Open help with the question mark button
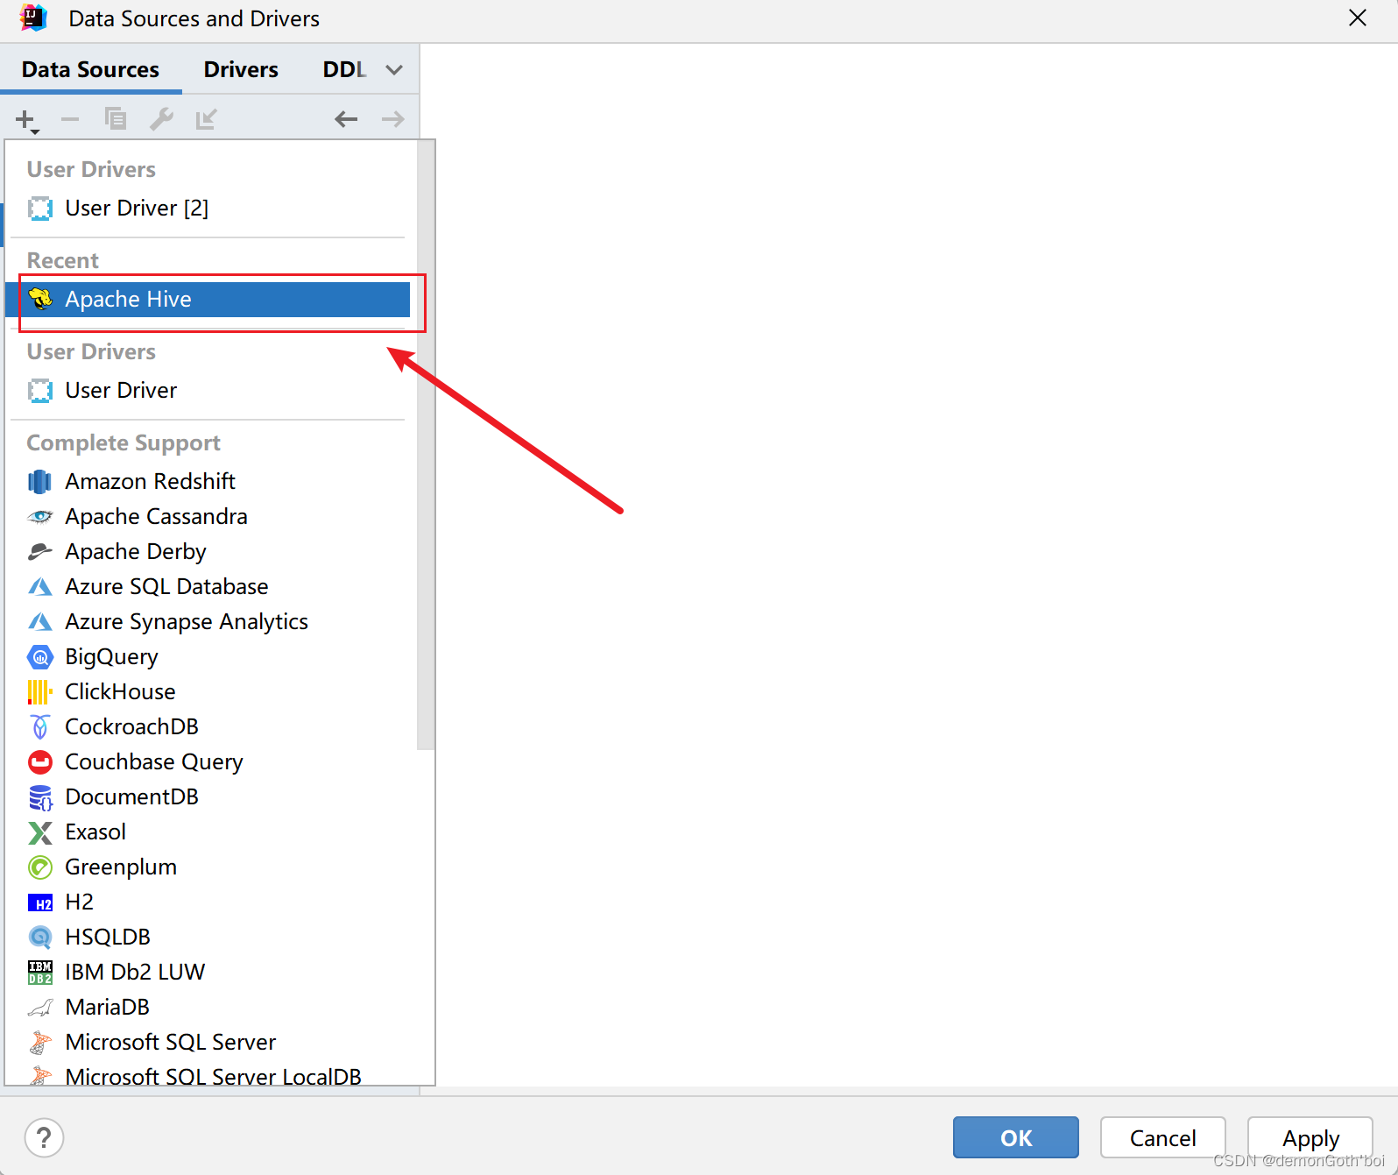This screenshot has height=1175, width=1398. [44, 1137]
